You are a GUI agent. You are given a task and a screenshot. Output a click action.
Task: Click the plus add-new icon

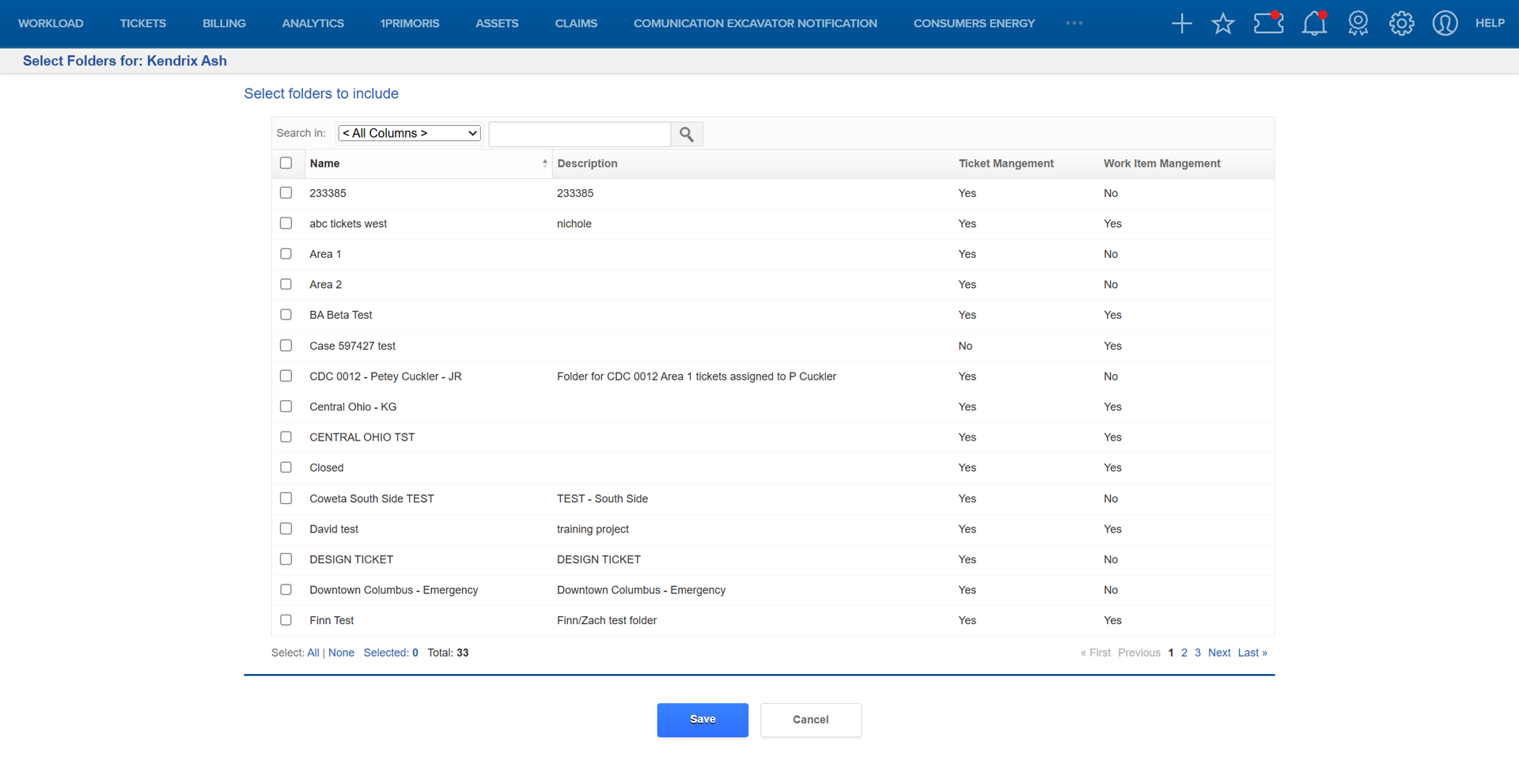[x=1181, y=24]
